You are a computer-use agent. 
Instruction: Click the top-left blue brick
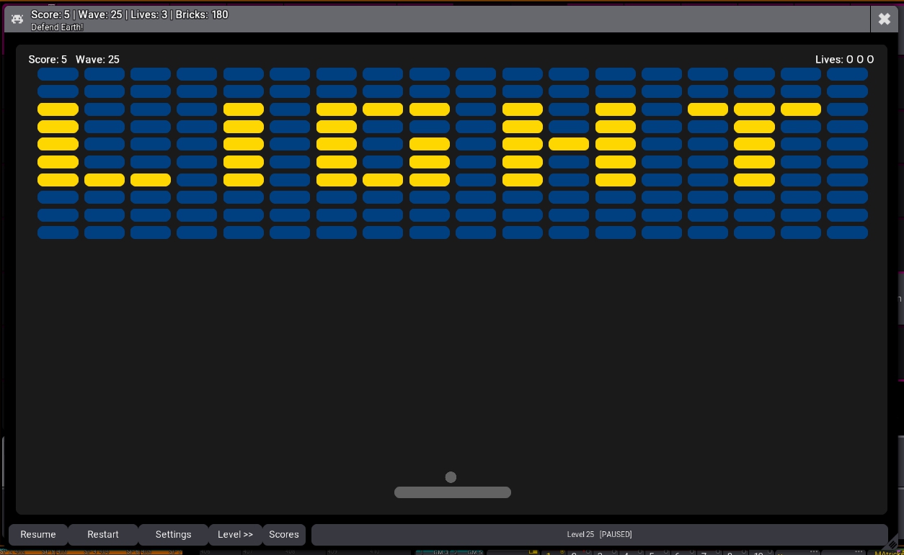click(58, 74)
